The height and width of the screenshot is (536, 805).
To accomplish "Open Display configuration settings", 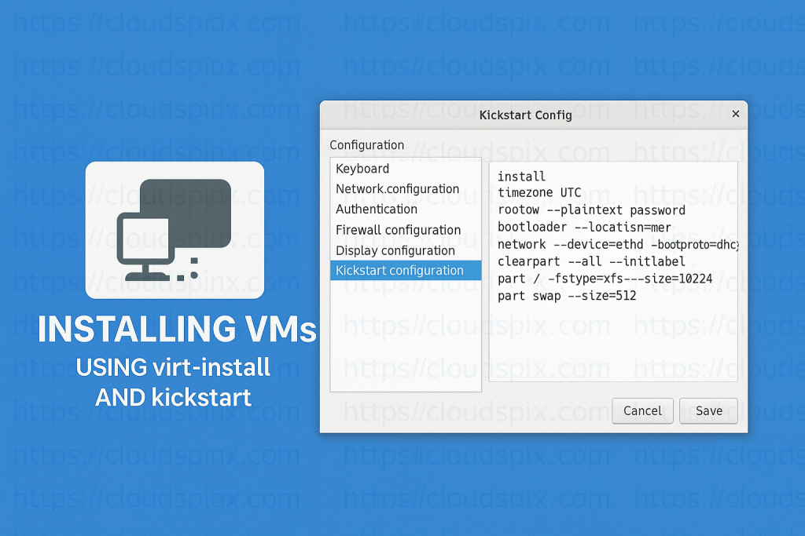I will point(395,250).
